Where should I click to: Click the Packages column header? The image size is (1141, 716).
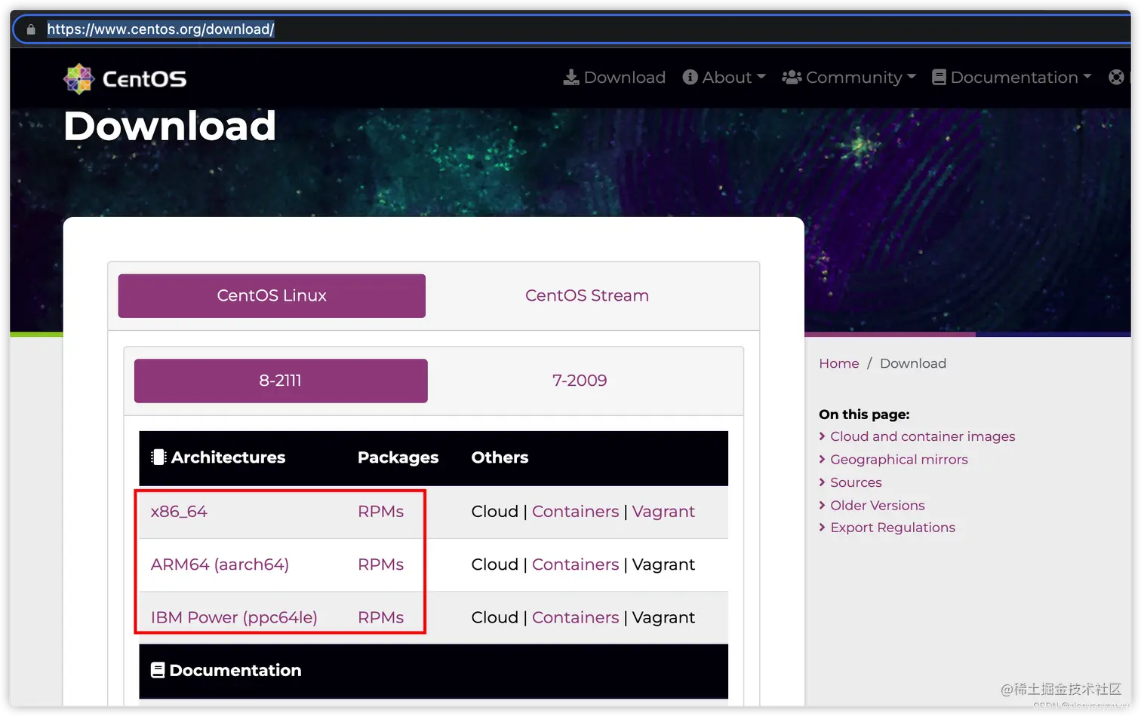click(x=398, y=457)
